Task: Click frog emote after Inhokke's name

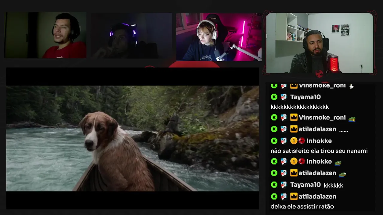Action: [338, 163]
